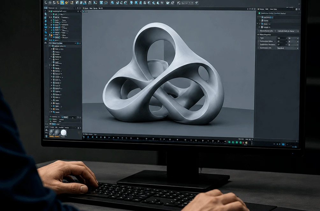Collapse the Object Properties section
The height and width of the screenshot is (211, 320).
tap(258, 35)
